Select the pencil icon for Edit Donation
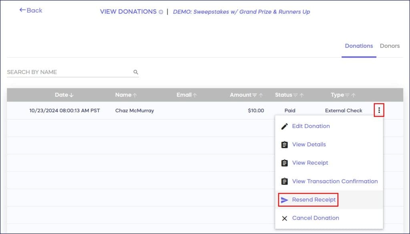 pyautogui.click(x=285, y=126)
